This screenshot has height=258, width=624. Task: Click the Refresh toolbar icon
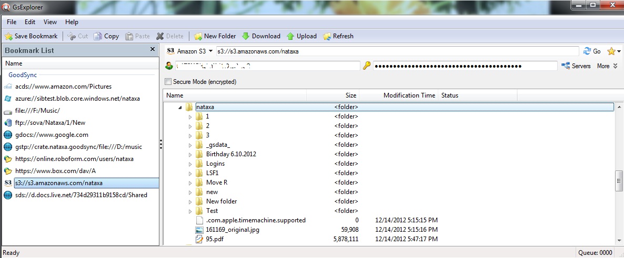(x=327, y=36)
